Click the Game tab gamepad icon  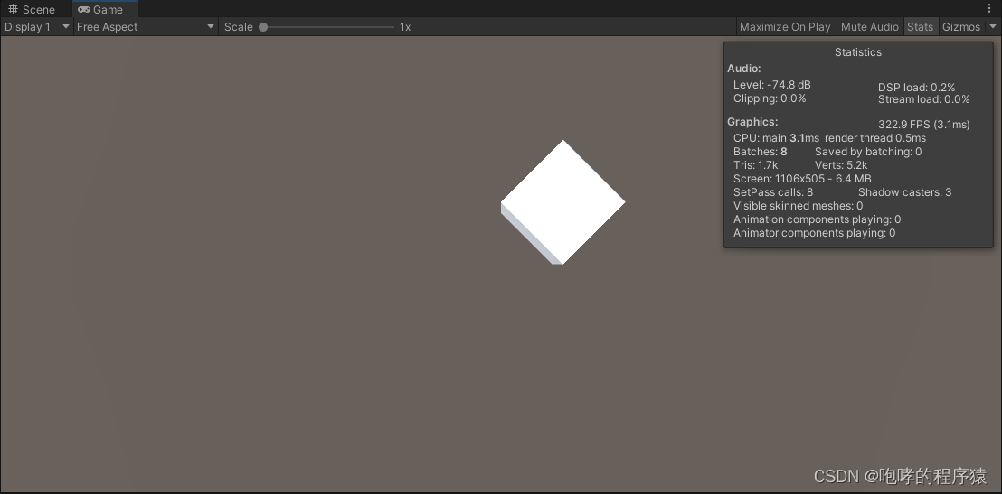(84, 10)
